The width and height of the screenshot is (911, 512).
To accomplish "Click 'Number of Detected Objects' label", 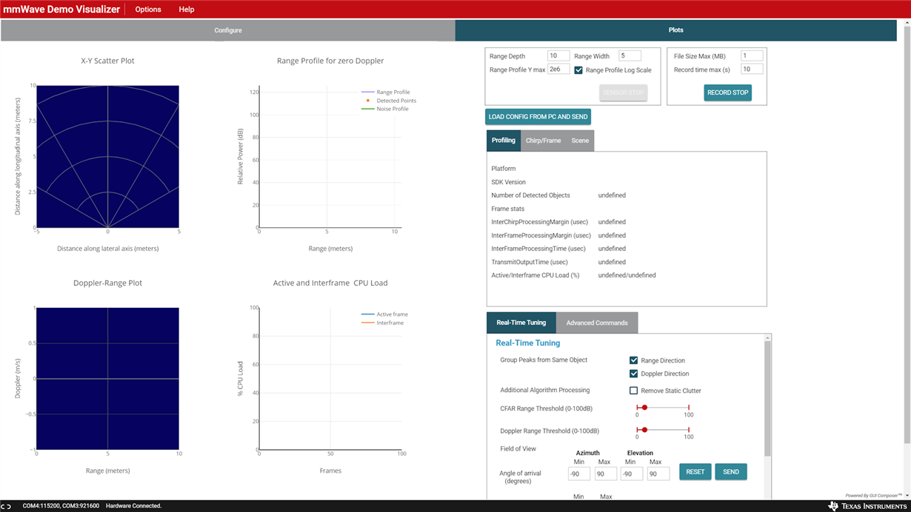I will [530, 195].
